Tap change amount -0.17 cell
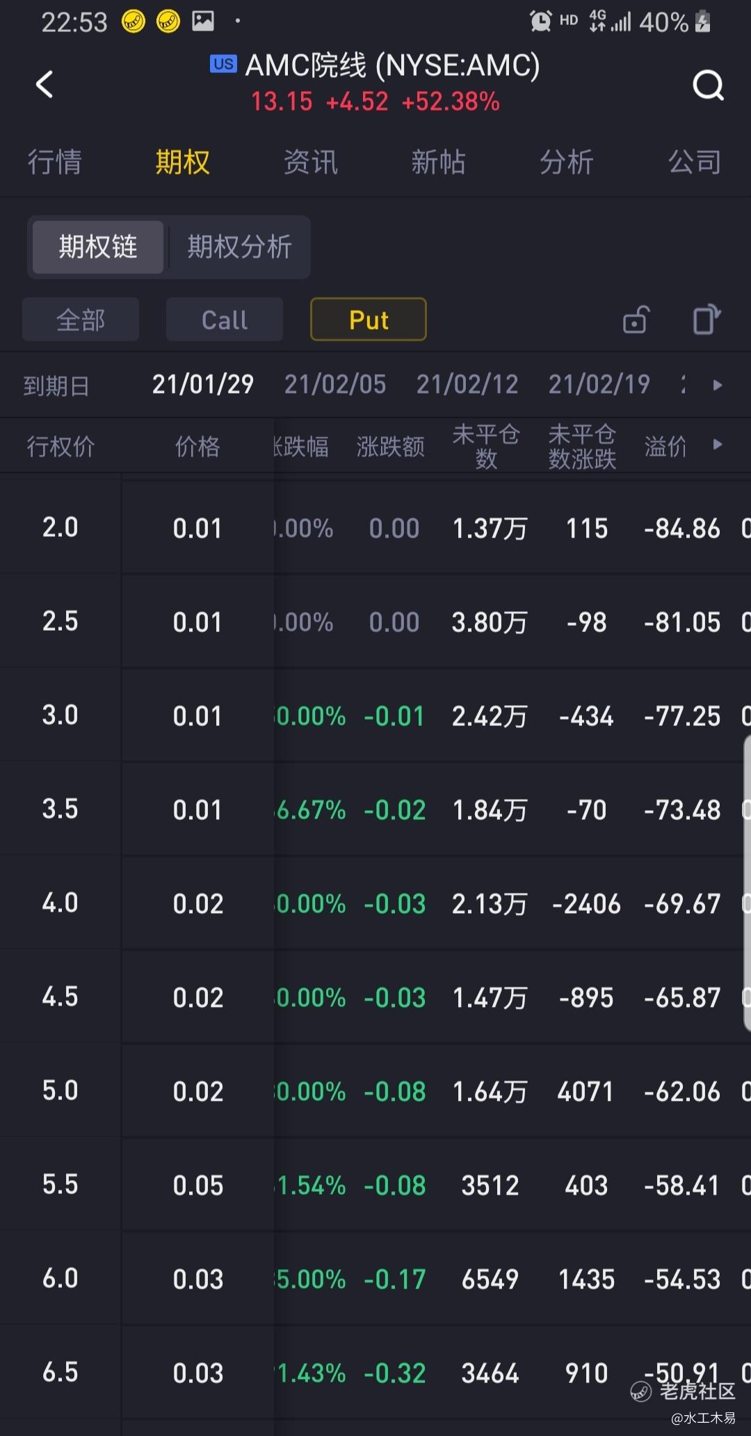The height and width of the screenshot is (1436, 751). click(395, 1280)
